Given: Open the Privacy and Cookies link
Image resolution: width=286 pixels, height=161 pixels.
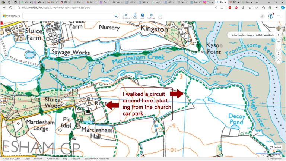Looking at the screenshot, I should (x=12, y=158).
